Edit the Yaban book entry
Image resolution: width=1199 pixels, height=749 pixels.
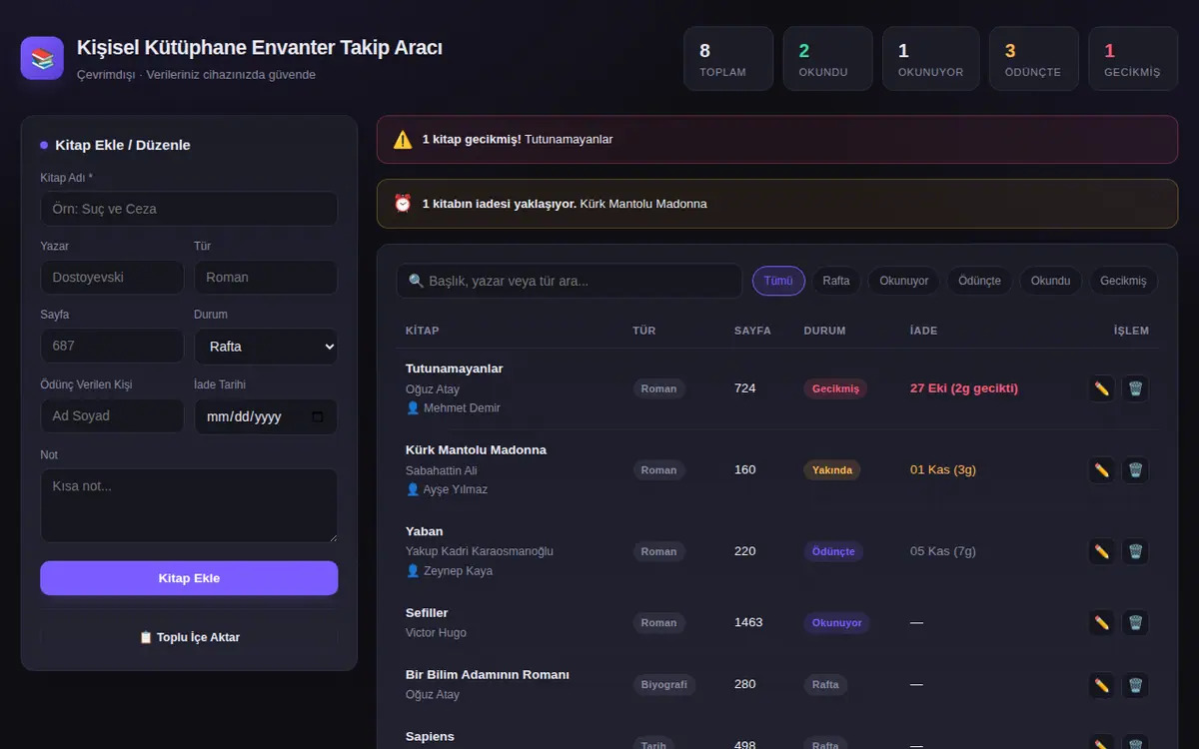(1102, 551)
